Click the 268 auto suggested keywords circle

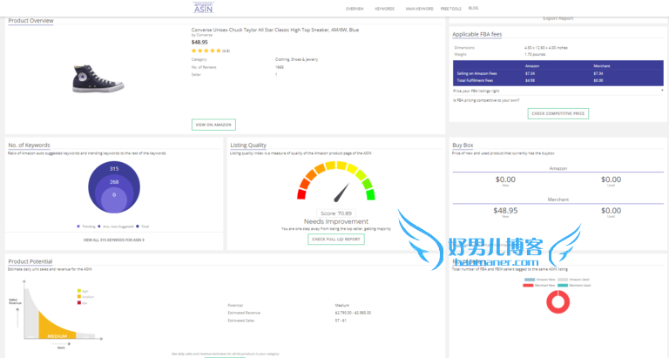pyautogui.click(x=114, y=182)
